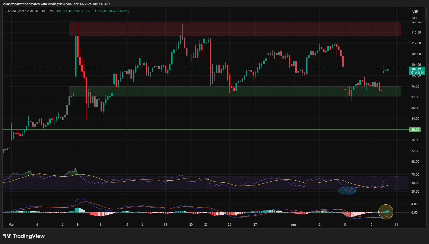This screenshot has width=429, height=244.
Task: Select the blue ellipse drawing on the RSI pane
Action: point(348,191)
